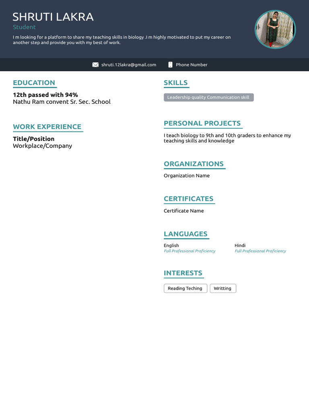The image size is (309, 412).
Task: Click the summary paragraph about teaching biology
Action: click(122, 40)
